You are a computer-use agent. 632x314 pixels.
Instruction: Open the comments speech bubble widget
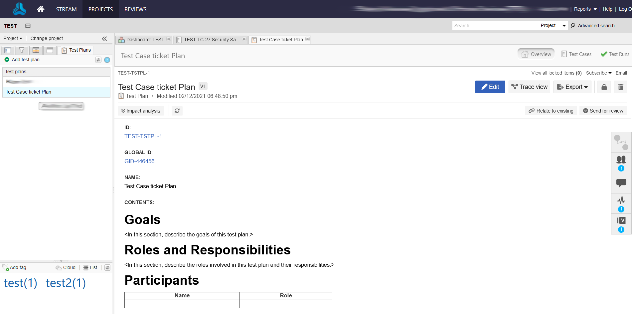[x=621, y=183]
